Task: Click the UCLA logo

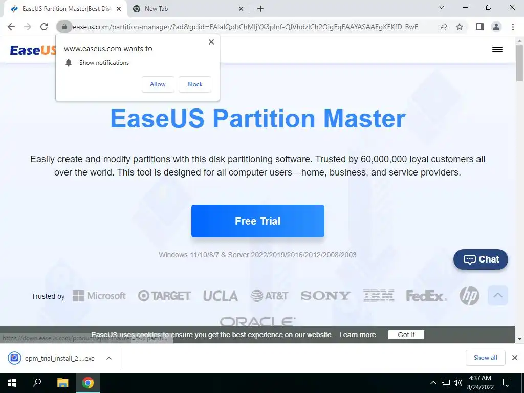Action: pyautogui.click(x=221, y=296)
